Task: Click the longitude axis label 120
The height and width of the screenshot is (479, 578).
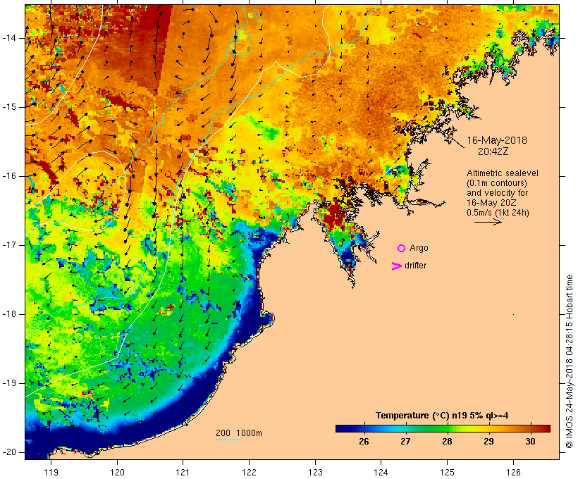Action: (117, 472)
